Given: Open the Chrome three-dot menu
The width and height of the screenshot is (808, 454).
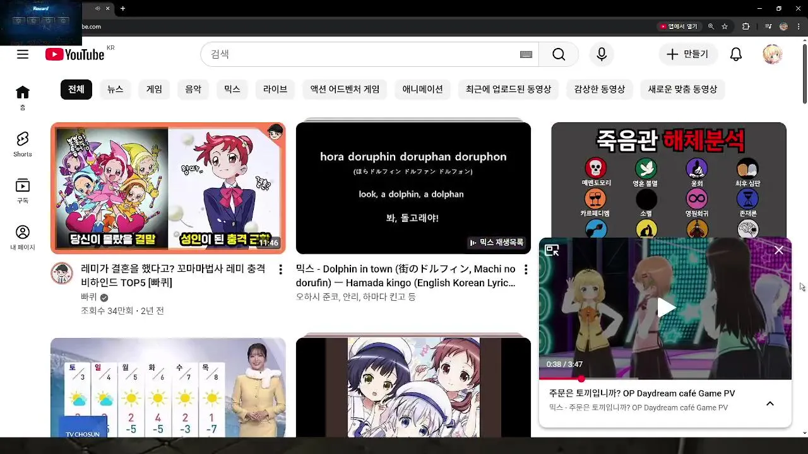Looking at the screenshot, I should [799, 26].
